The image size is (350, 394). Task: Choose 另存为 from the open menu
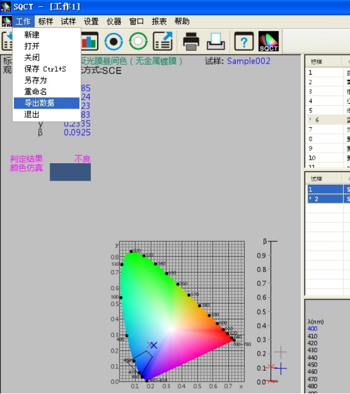[x=36, y=80]
